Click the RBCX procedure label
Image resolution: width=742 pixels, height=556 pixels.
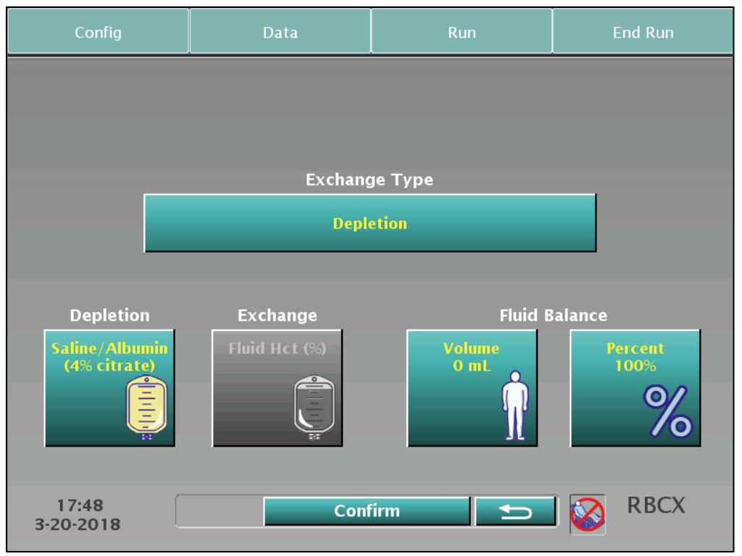click(x=656, y=505)
